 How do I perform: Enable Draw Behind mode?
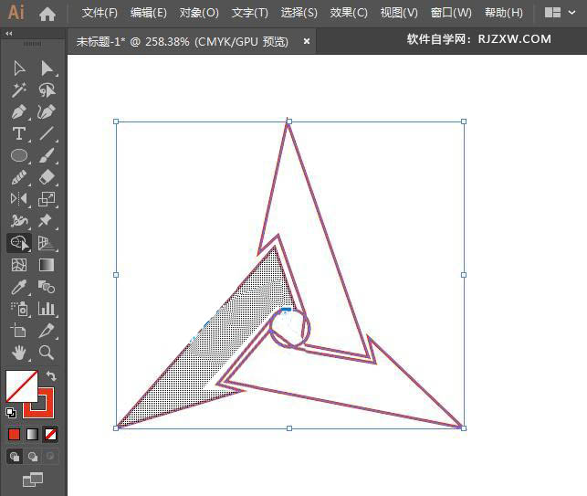click(x=33, y=457)
